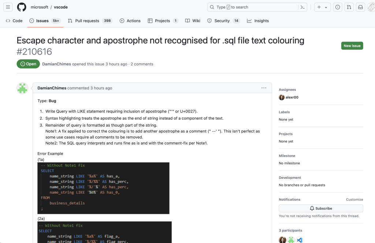Viewport: 375px width, 243px height.
Task: Click the user profile avatar in header
Action: (x=371, y=7)
